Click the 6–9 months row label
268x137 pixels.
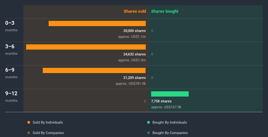(11, 73)
